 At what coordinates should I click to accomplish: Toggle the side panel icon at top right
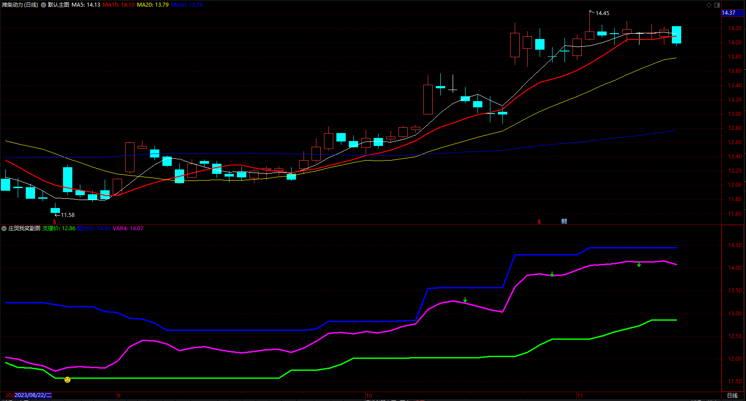[x=717, y=5]
